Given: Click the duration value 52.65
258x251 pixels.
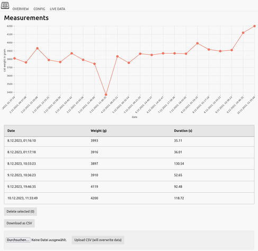Looking at the screenshot, I should [178, 175].
